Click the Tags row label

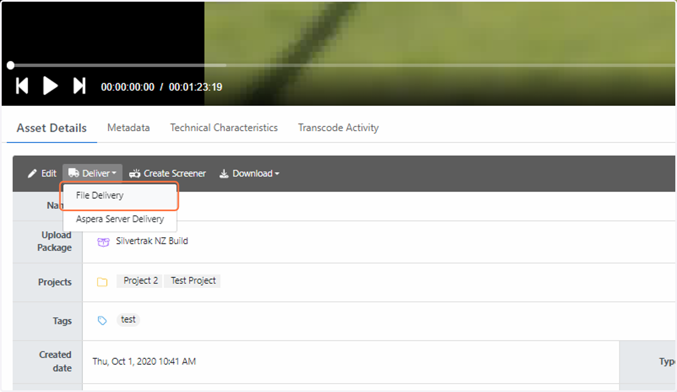(62, 321)
